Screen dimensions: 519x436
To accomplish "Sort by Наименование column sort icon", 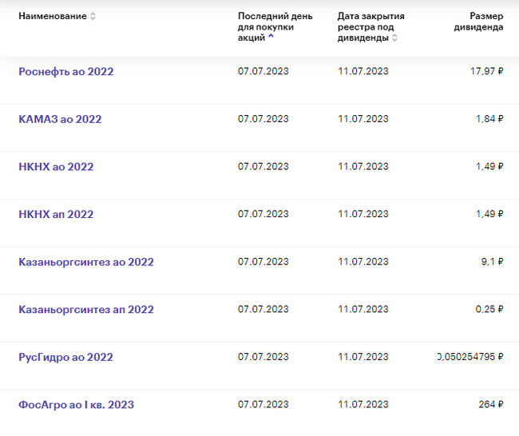I will [x=93, y=16].
